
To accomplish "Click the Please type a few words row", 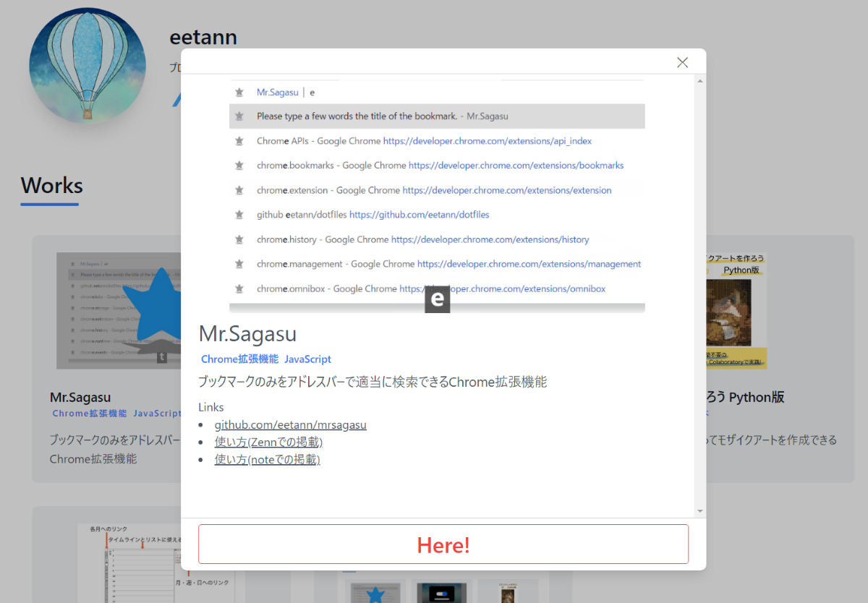I will coord(437,116).
